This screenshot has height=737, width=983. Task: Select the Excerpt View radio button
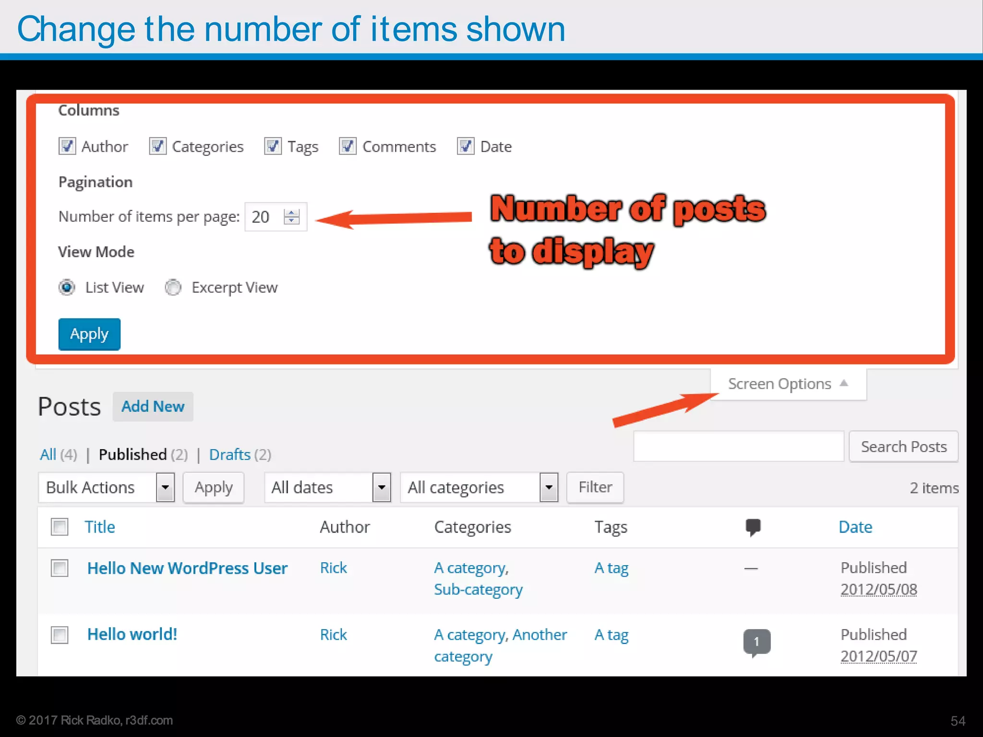(173, 287)
